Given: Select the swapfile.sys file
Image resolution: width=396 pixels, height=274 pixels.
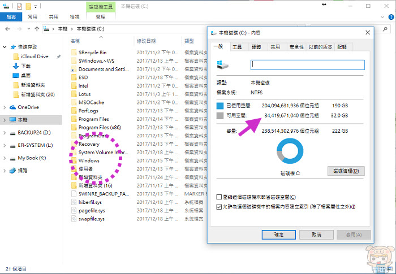Looking at the screenshot, I should point(92,219).
